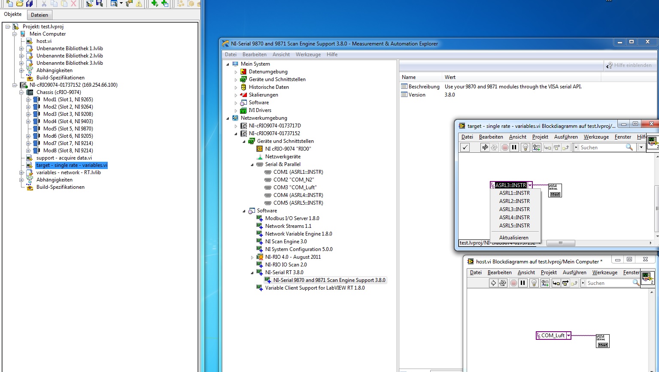Collapse the Chassis (cRIO-9074) tree node
The width and height of the screenshot is (659, 372).
click(21, 92)
